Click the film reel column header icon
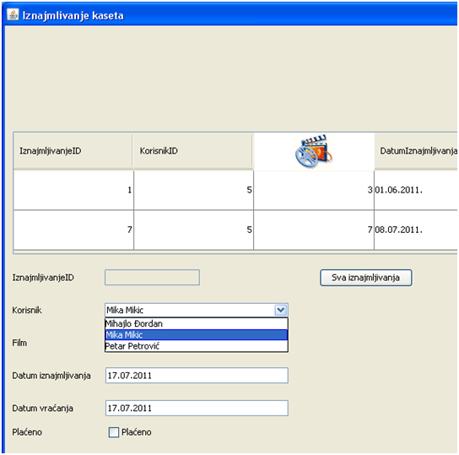This screenshot has width=459, height=455. (x=314, y=151)
